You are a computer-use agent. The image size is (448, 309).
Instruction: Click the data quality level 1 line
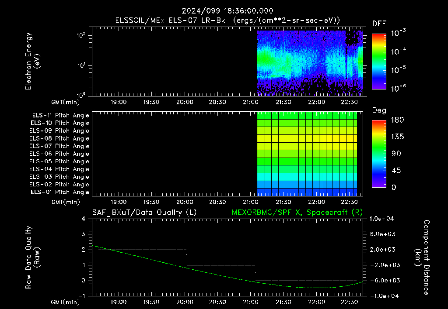click(x=221, y=265)
